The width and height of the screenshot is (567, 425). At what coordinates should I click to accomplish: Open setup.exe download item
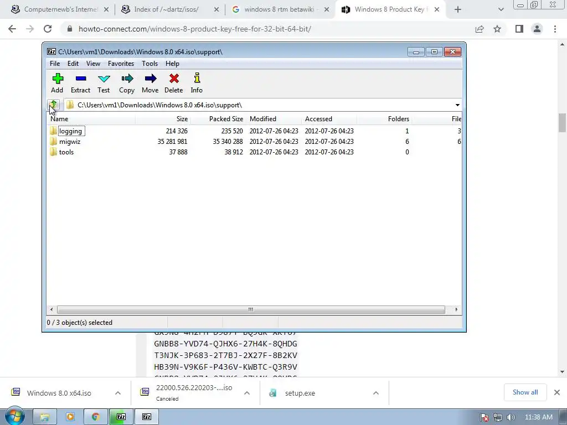[300, 393]
